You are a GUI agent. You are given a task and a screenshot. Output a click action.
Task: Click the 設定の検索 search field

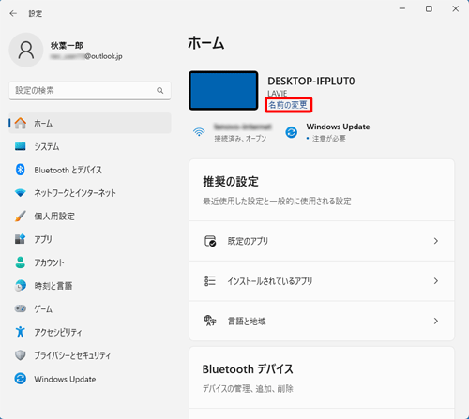click(x=90, y=91)
